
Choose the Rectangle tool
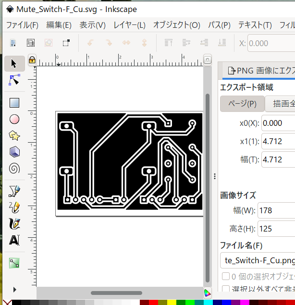(x=14, y=103)
